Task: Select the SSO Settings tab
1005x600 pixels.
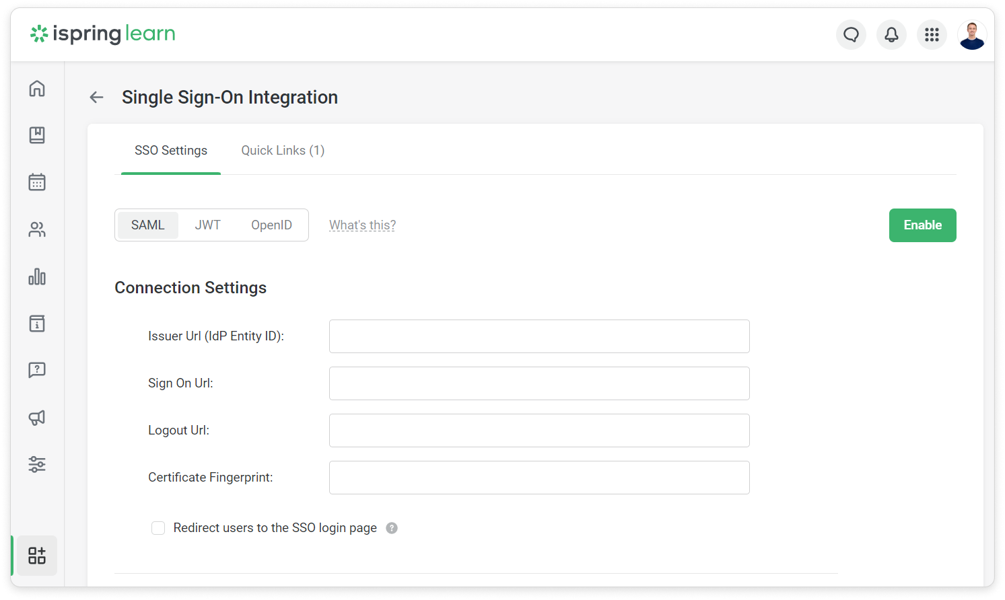Action: point(171,151)
